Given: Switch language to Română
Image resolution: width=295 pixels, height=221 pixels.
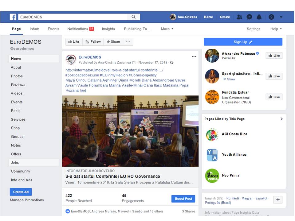Looking at the screenshot, I should click(233, 199).
